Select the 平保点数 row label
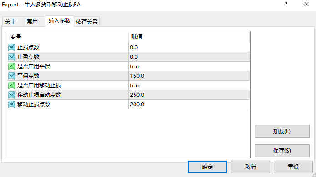The height and width of the screenshot is (177, 316). click(x=28, y=76)
